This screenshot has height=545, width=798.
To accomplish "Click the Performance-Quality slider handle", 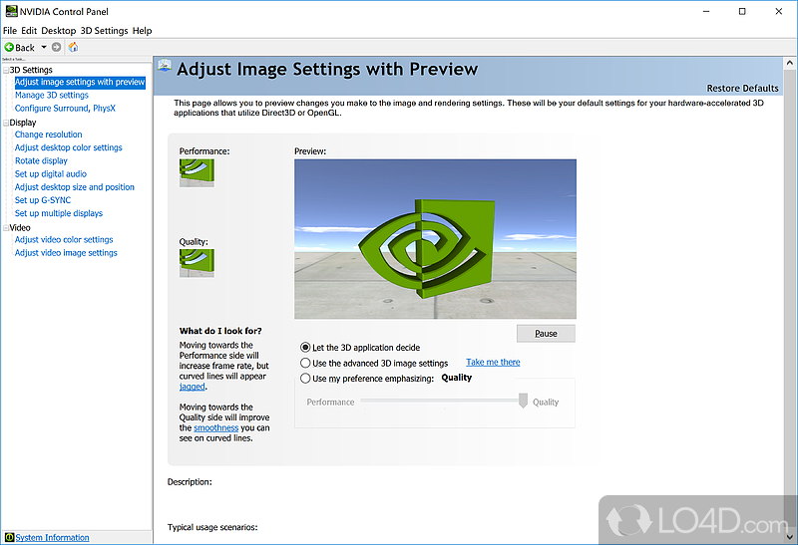I will (523, 401).
